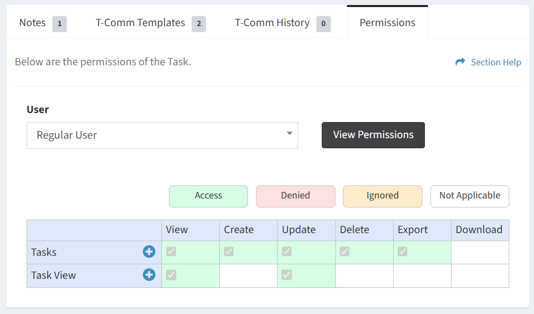The height and width of the screenshot is (314, 534).
Task: Open the Section Help link
Action: point(495,62)
